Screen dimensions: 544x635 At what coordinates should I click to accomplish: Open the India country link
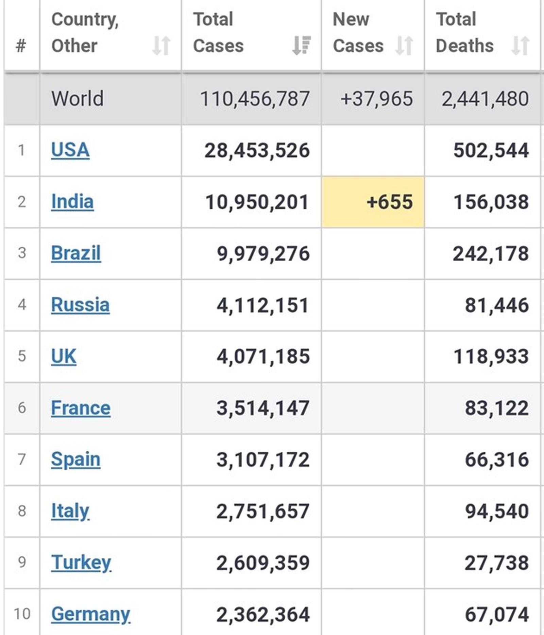pos(72,202)
